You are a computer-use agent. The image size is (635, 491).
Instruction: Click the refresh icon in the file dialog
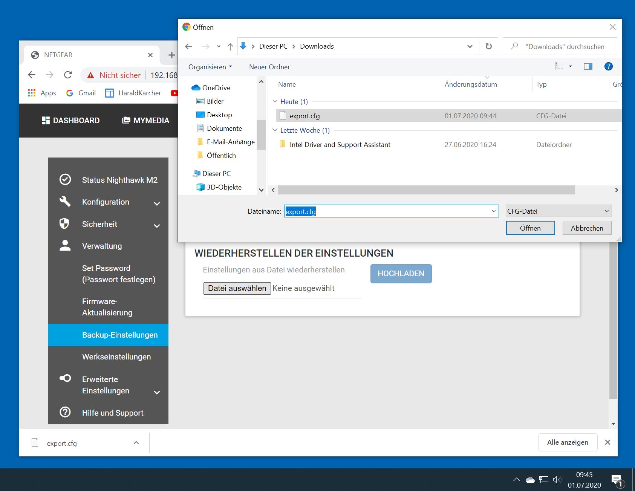click(488, 46)
